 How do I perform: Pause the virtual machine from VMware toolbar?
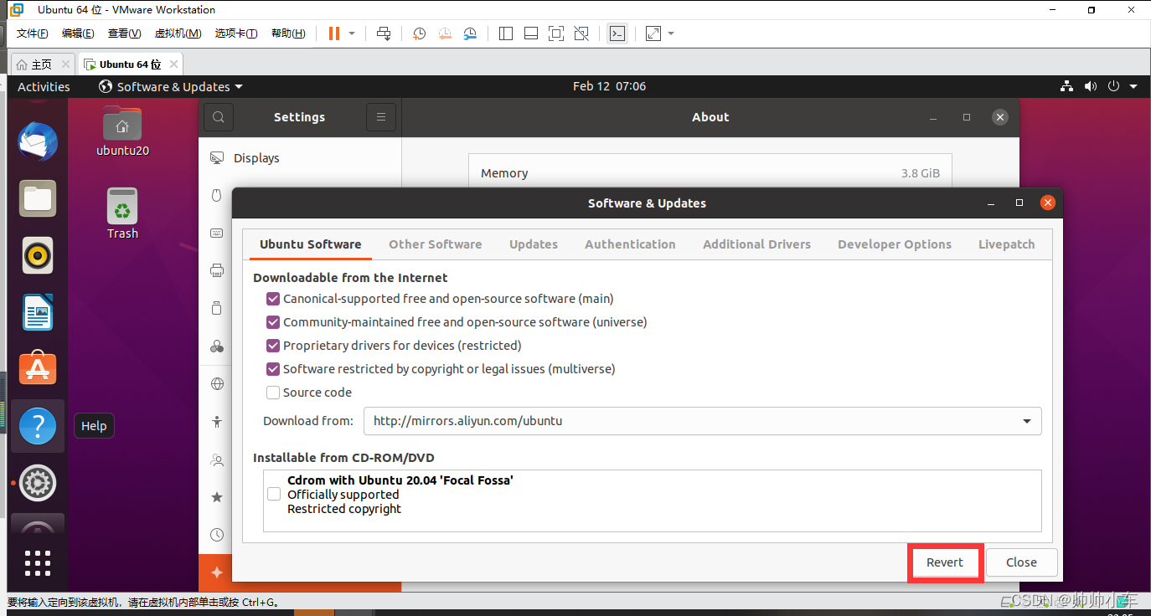pyautogui.click(x=334, y=33)
